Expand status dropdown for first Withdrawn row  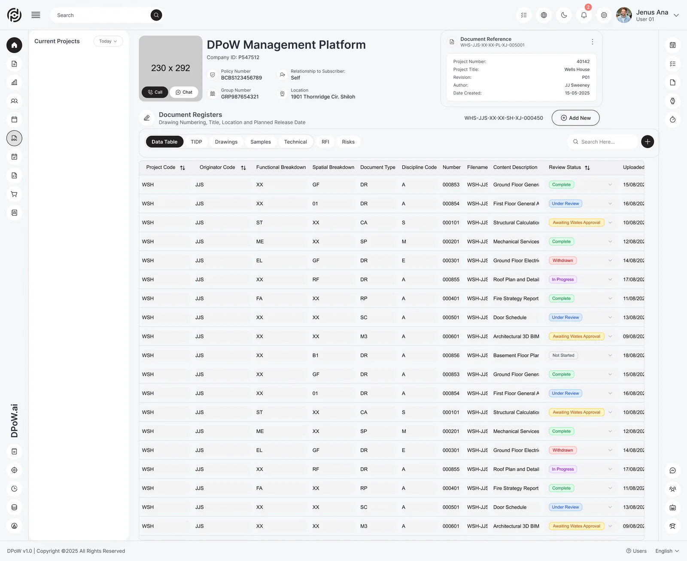610,261
